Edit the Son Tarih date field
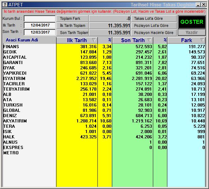Viewport: 209px width, 189px height. [x=40, y=32]
